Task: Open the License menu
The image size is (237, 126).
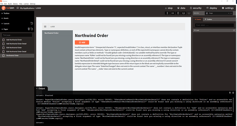Action: [26, 4]
